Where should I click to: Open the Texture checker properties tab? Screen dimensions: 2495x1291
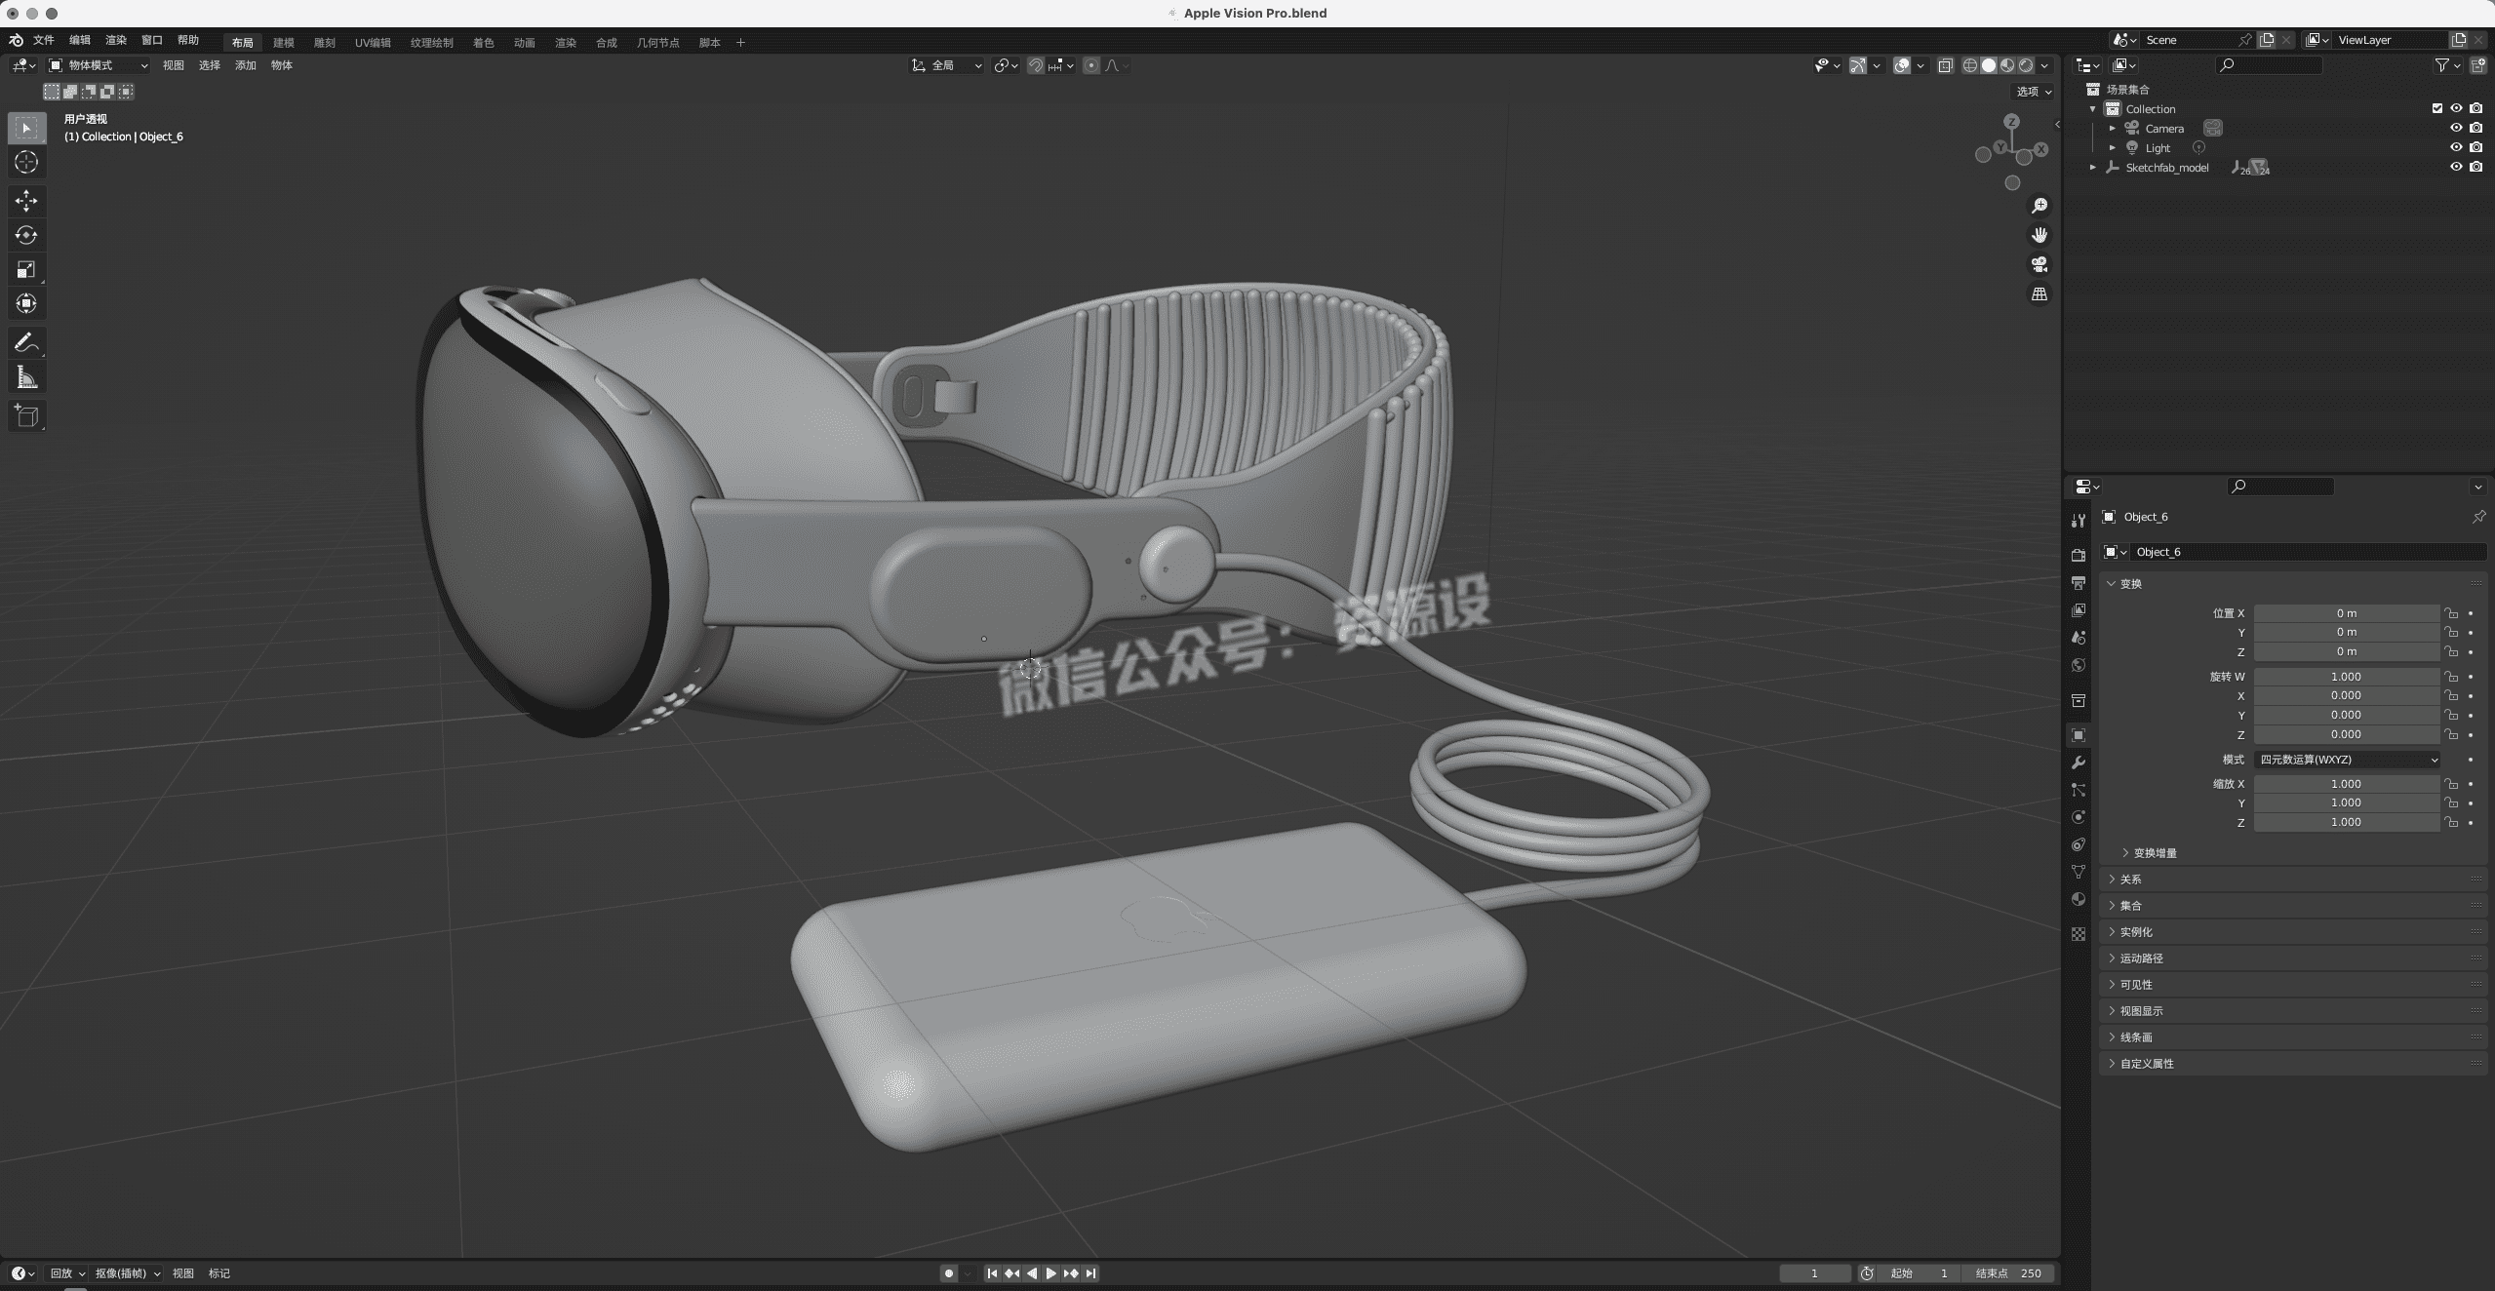[2079, 934]
